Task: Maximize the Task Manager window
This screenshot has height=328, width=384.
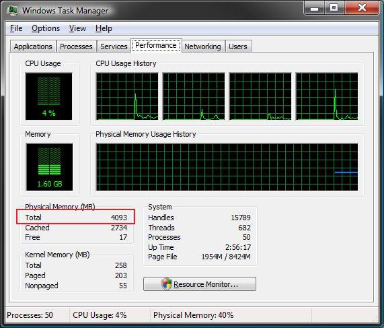Action: [x=334, y=8]
